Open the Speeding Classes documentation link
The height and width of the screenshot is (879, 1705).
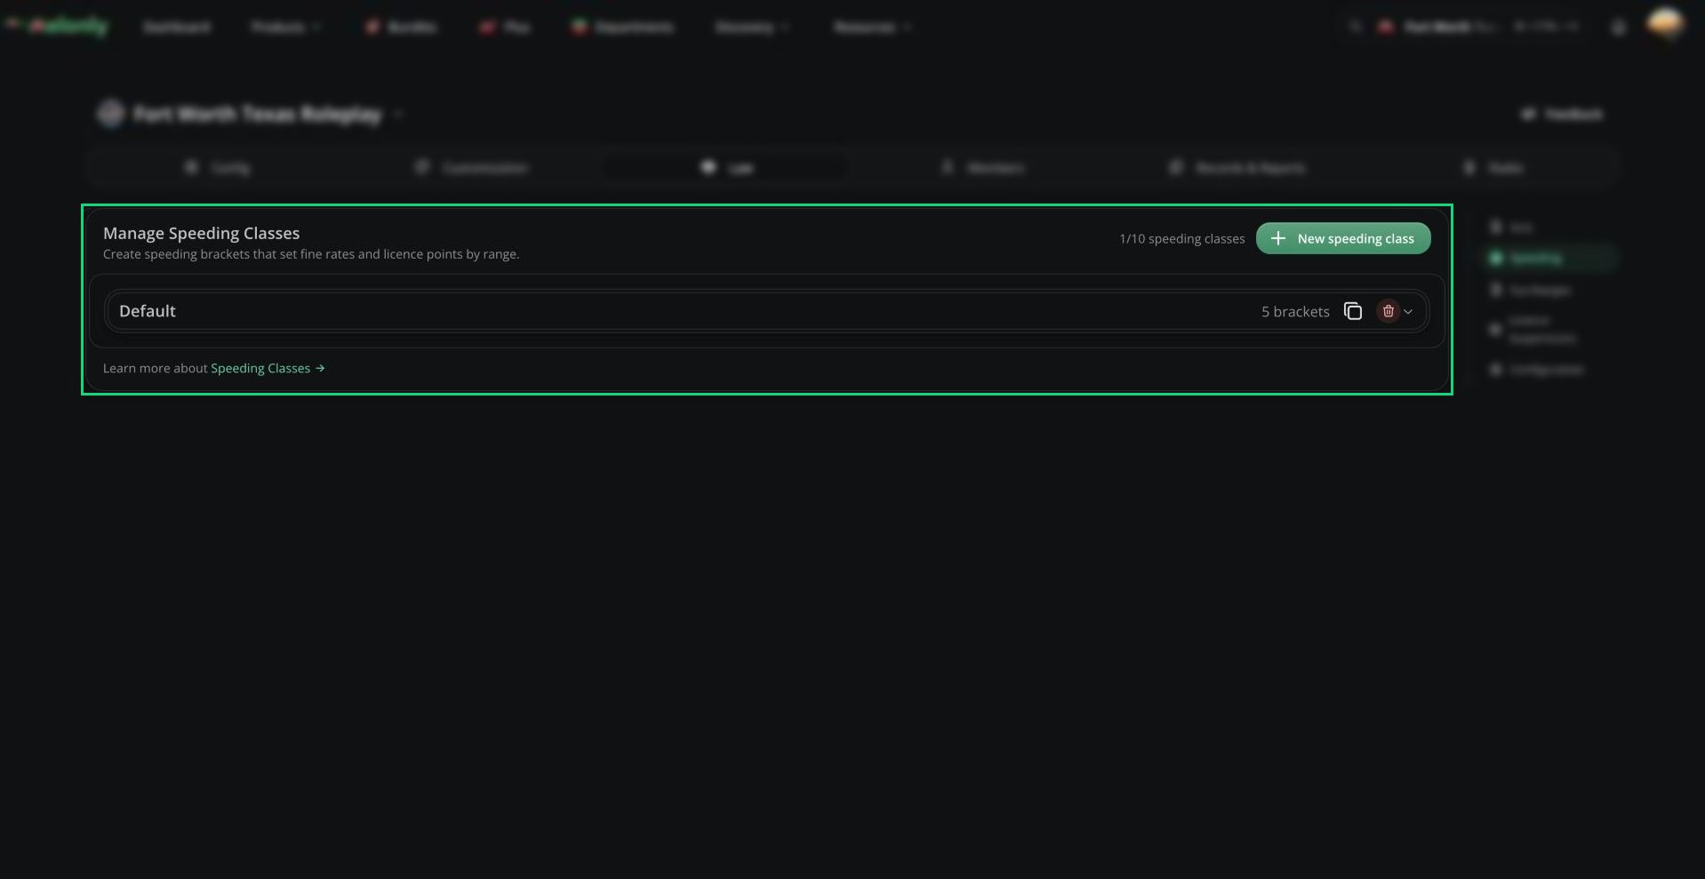point(268,368)
